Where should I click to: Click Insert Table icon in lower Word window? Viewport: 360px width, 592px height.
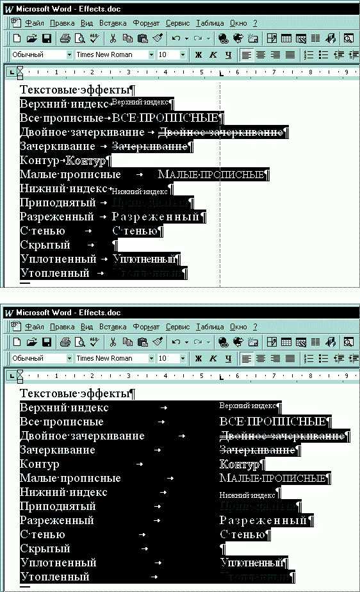coord(286,342)
